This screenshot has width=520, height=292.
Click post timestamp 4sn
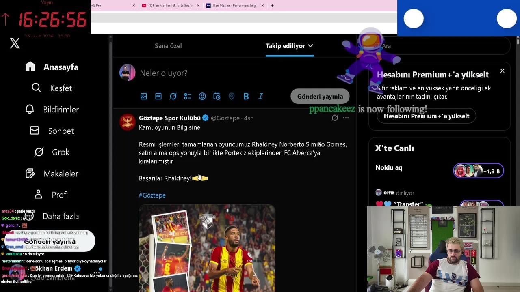pyautogui.click(x=249, y=118)
